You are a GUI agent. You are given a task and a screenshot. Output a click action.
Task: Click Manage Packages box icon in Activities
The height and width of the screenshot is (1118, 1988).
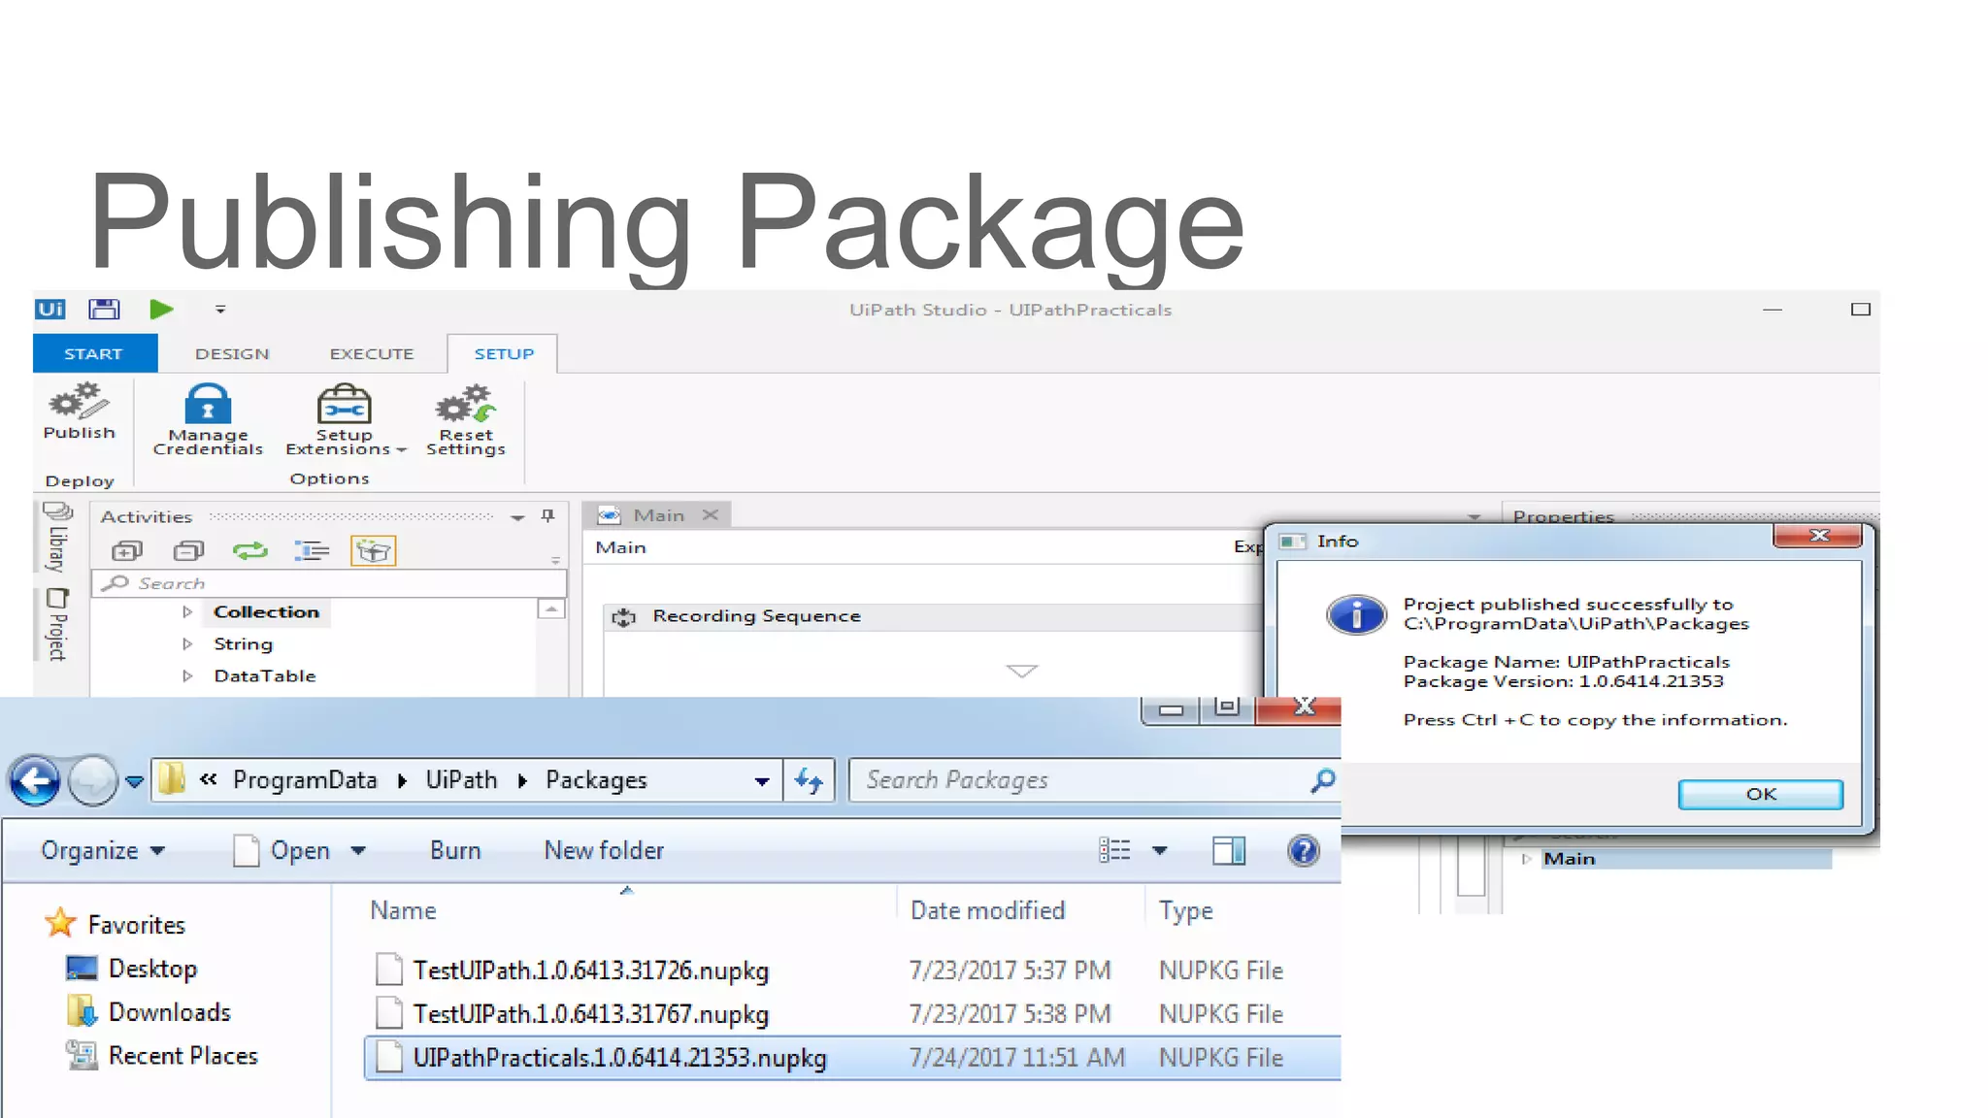point(373,551)
